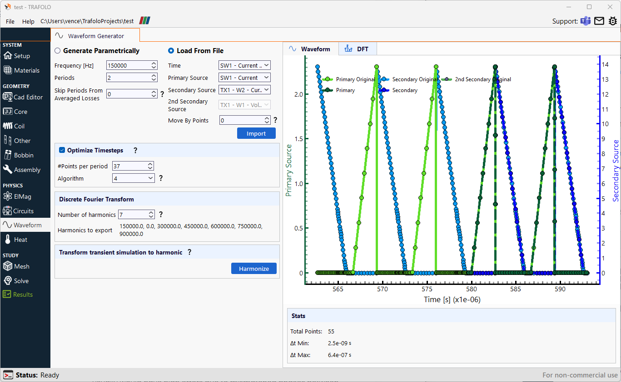Open the Primary Source dropdown
The height and width of the screenshot is (382, 621).
[x=244, y=78]
